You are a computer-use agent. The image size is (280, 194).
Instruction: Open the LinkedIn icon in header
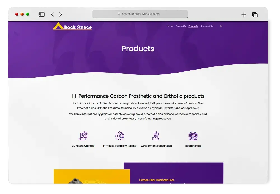pos(221,26)
